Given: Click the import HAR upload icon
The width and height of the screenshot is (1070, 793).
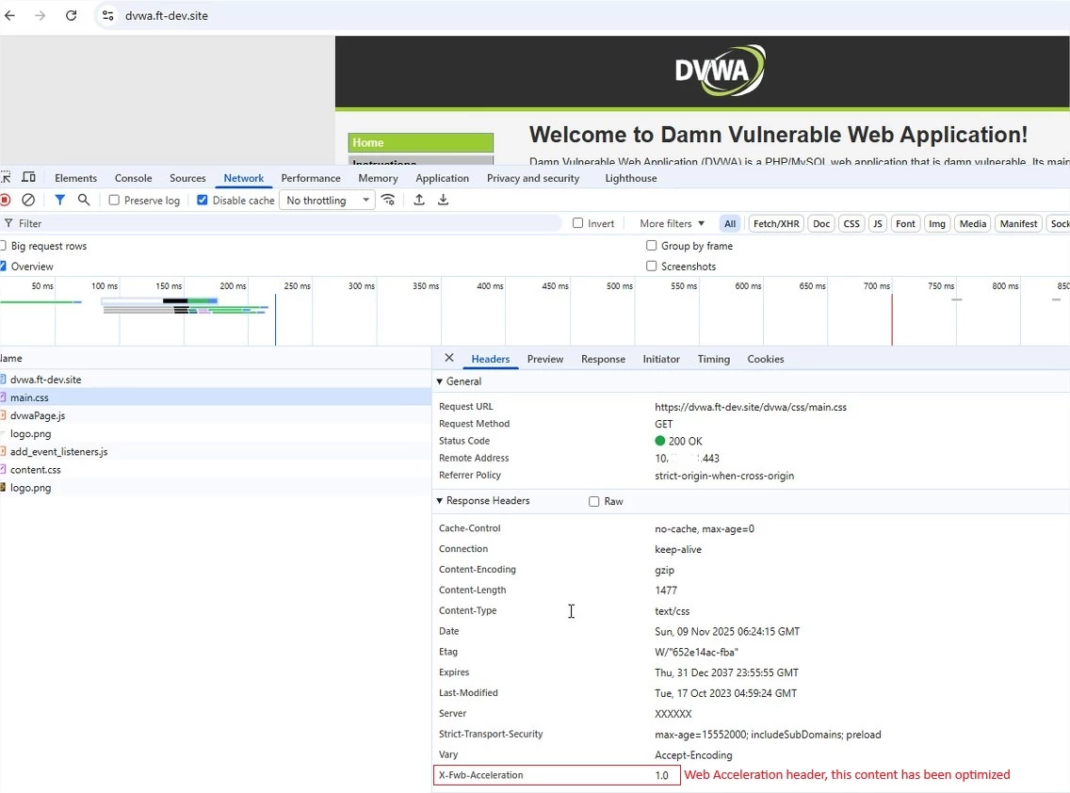Looking at the screenshot, I should [419, 200].
